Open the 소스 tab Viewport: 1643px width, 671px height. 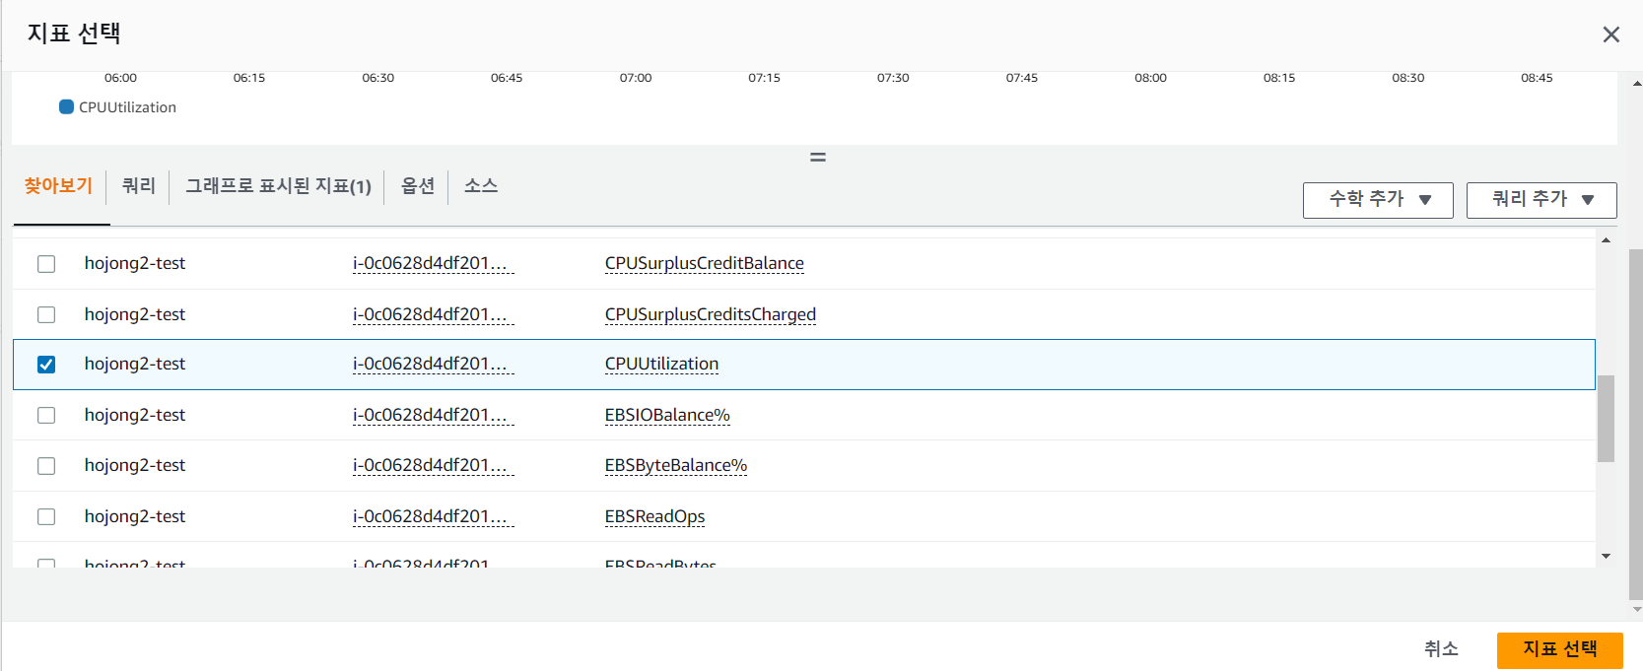point(481,185)
